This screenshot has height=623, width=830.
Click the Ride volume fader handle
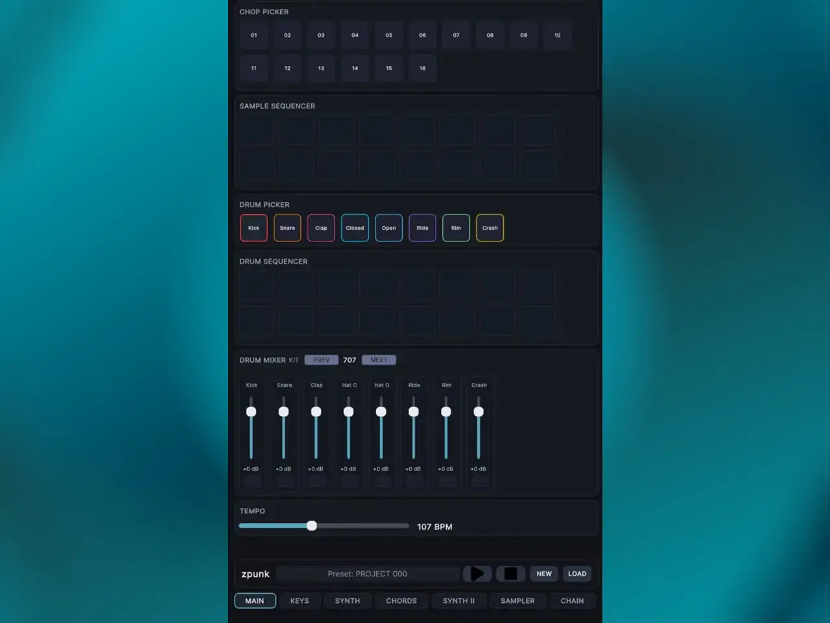click(x=414, y=411)
